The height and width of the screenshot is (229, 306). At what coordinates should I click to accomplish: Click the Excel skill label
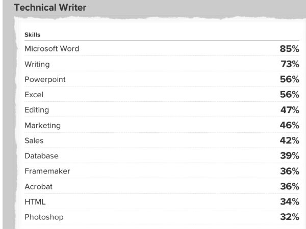[x=34, y=95]
